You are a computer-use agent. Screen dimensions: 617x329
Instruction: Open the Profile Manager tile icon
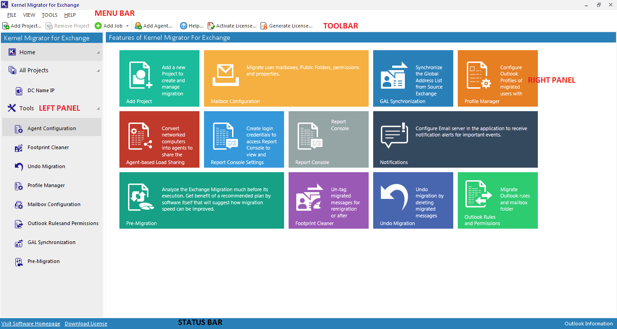(479, 75)
